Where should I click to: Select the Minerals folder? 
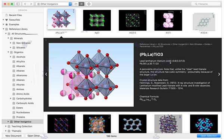pos(16,38)
